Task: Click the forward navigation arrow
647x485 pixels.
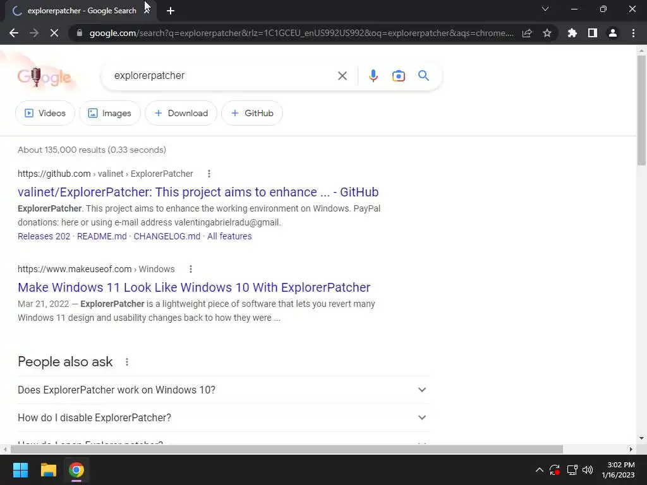Action: tap(34, 33)
